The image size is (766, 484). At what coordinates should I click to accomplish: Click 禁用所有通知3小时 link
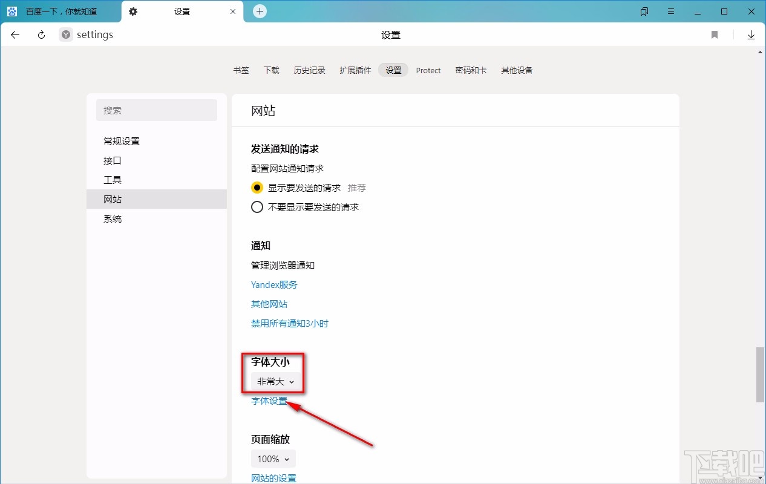point(289,323)
